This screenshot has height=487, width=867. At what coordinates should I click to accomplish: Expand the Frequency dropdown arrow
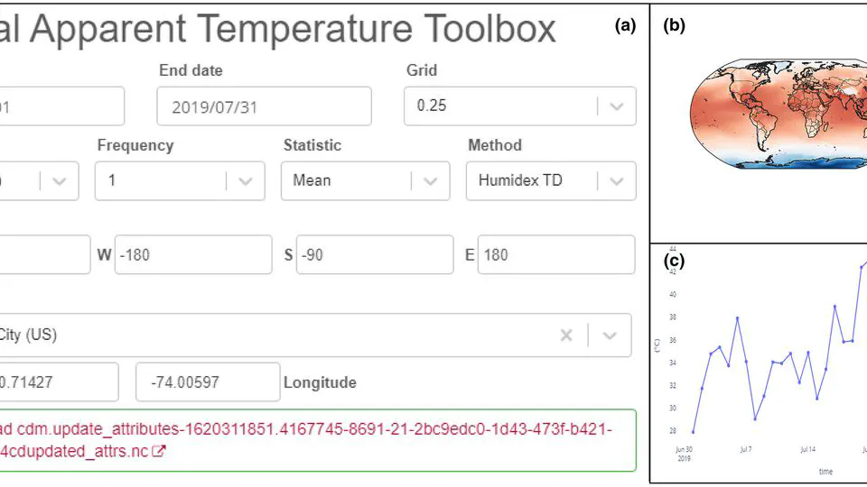[245, 180]
